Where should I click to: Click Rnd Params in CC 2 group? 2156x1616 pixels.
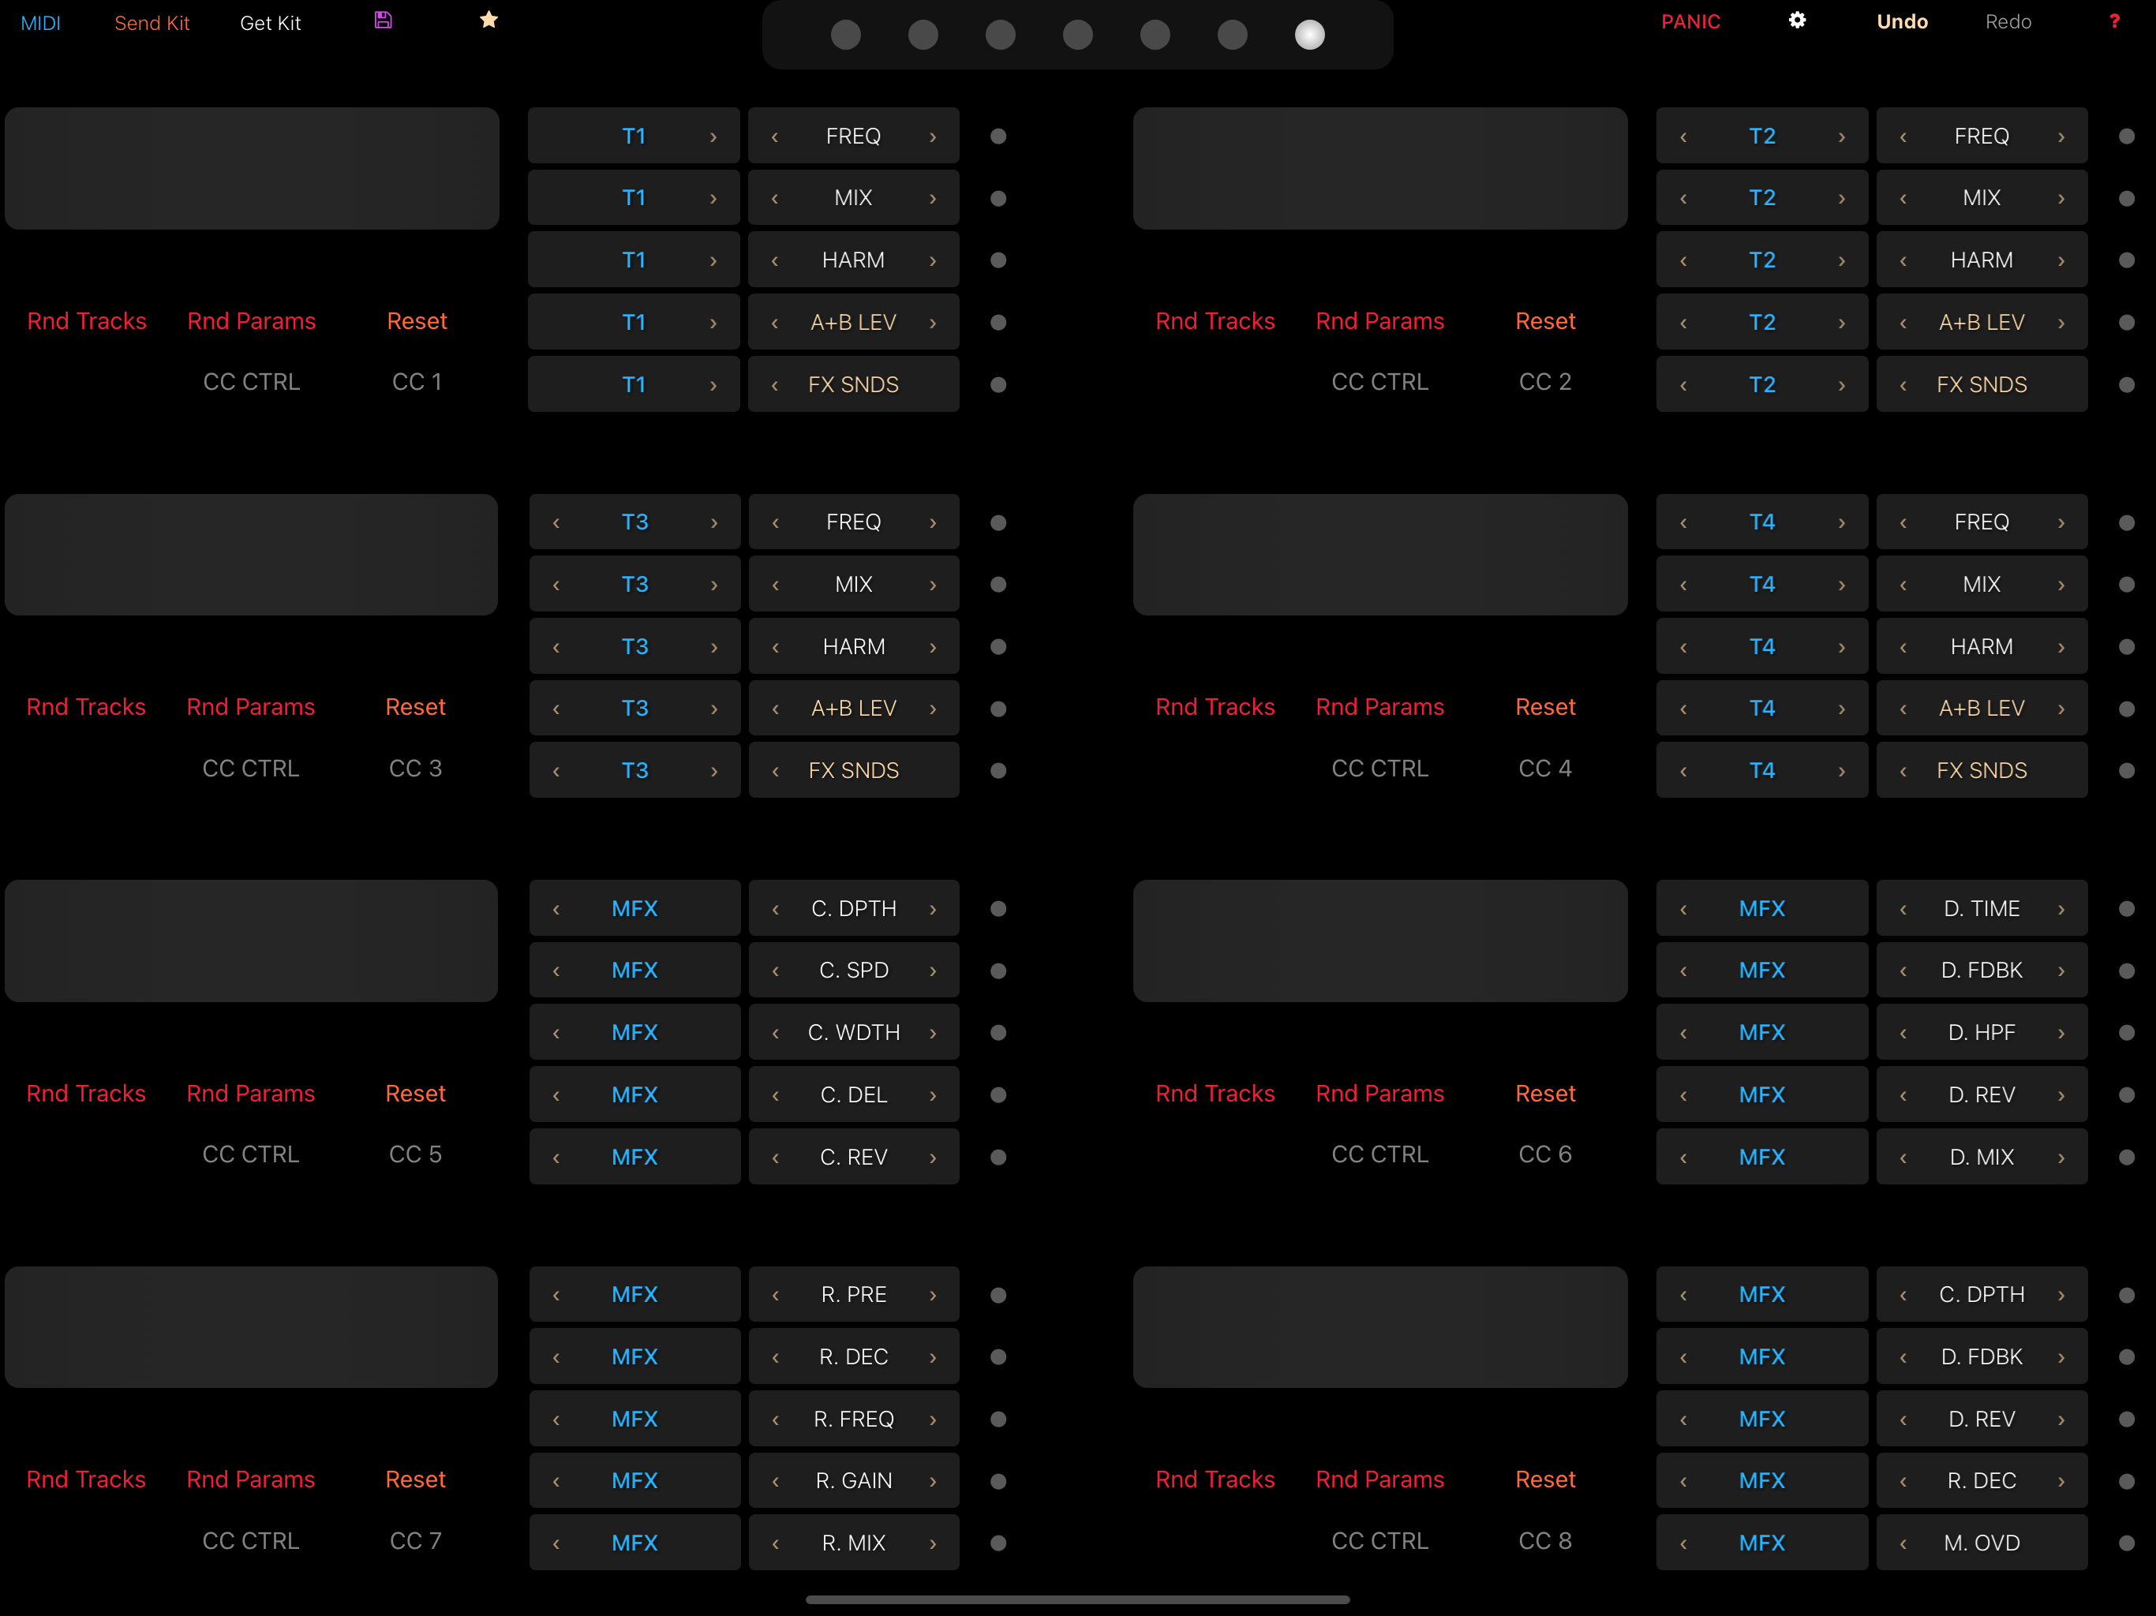1380,320
